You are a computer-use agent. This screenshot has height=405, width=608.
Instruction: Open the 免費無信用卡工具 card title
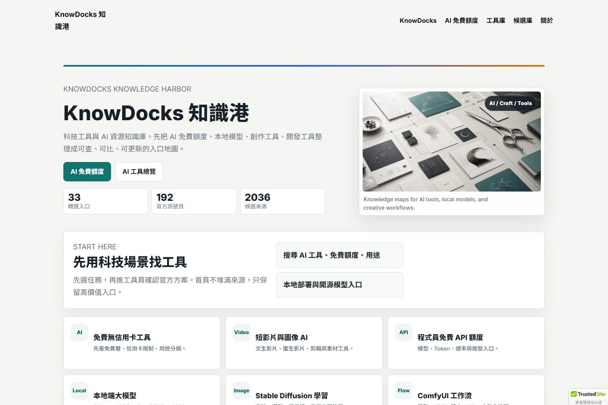122,337
